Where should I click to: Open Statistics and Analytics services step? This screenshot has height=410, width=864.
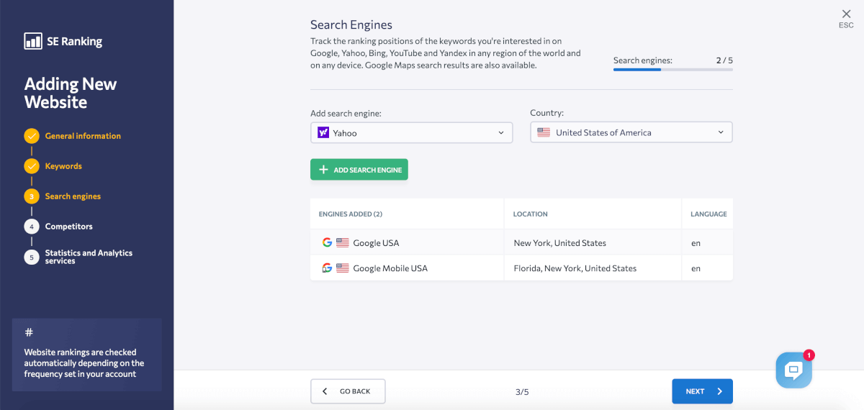[x=88, y=257]
